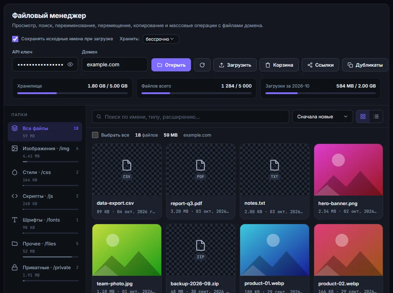This screenshot has width=393, height=293.
Task: Open the Корзина trash
Action: pyautogui.click(x=279, y=65)
